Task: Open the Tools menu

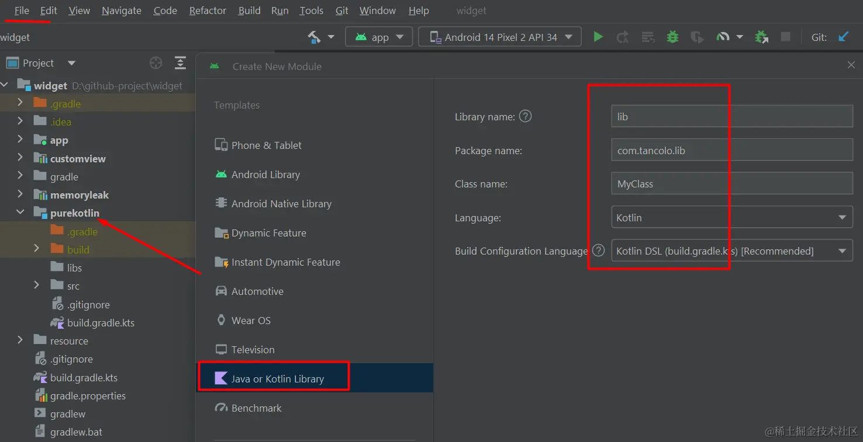Action: [311, 11]
